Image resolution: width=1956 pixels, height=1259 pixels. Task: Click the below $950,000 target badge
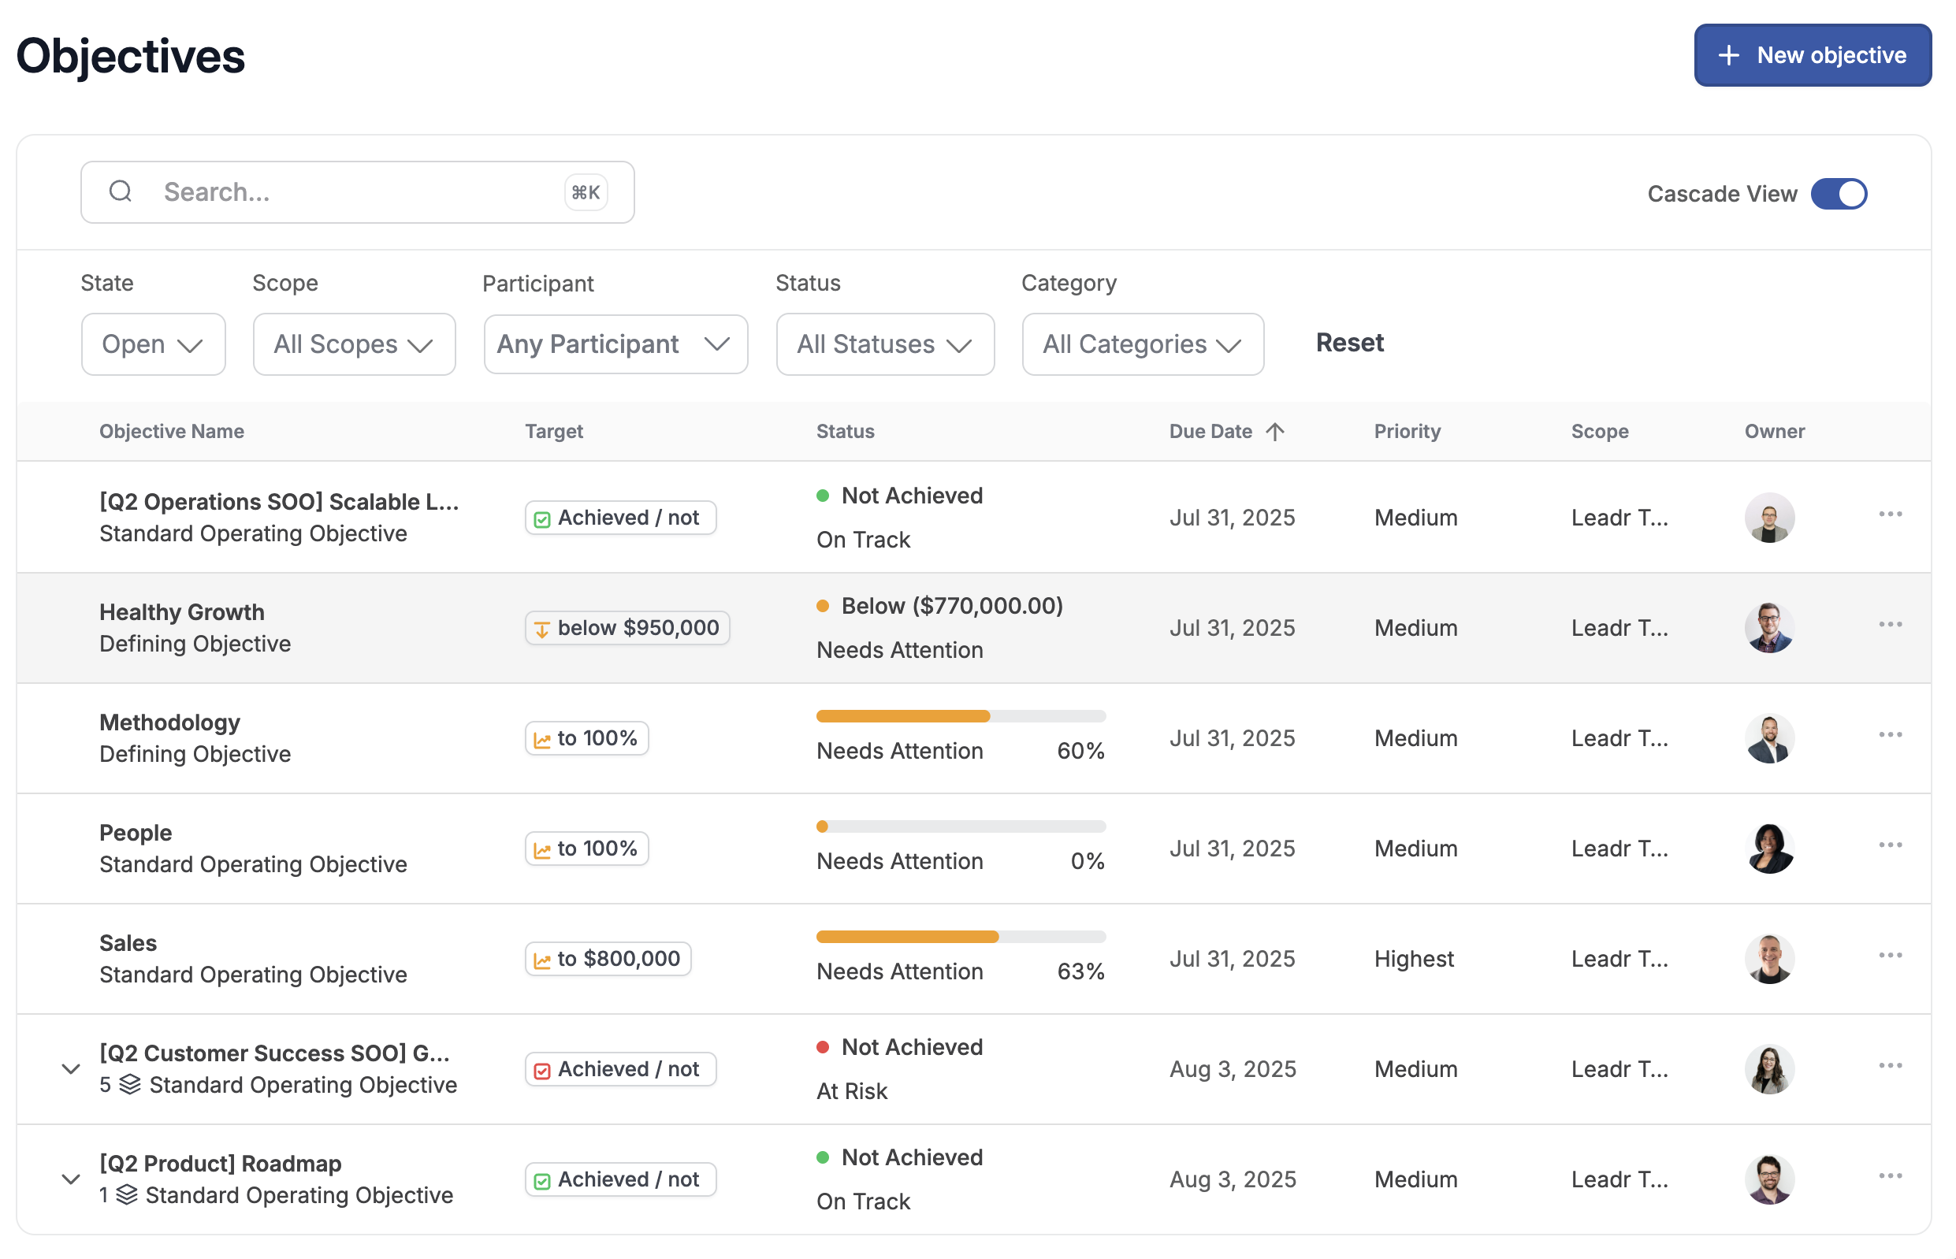(627, 628)
